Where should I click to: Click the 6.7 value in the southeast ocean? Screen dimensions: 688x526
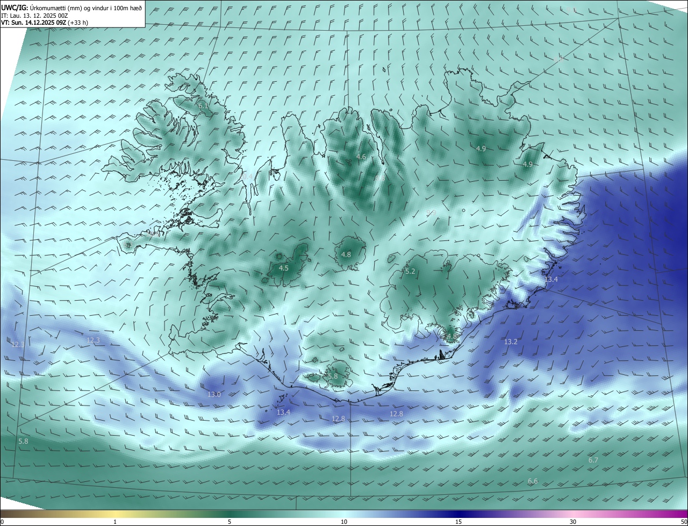pos(593,460)
